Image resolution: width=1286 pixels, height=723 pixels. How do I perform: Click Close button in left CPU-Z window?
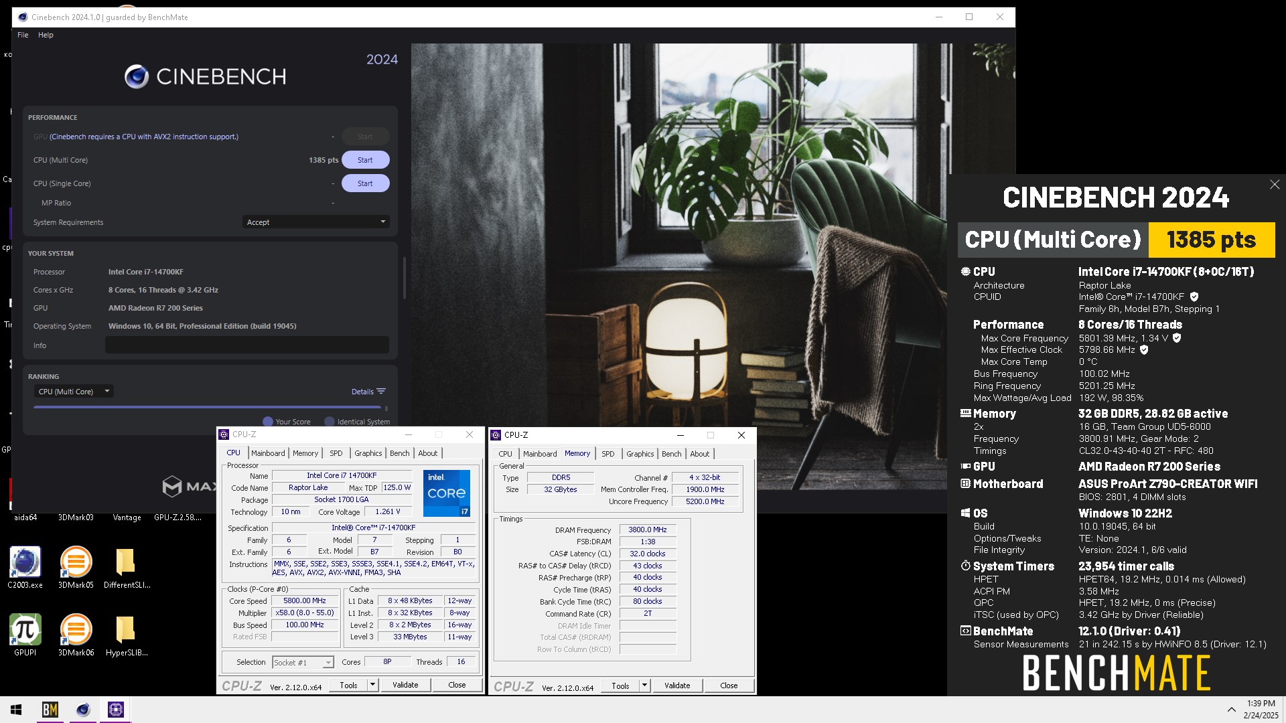[457, 685]
